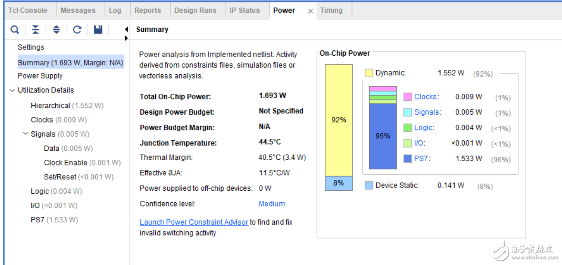Select Settings in the left panel
This screenshot has height=265, width=562.
(31, 48)
